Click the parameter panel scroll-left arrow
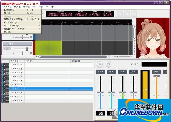Image resolution: width=171 pixels, height=122 pixels. [x=96, y=119]
